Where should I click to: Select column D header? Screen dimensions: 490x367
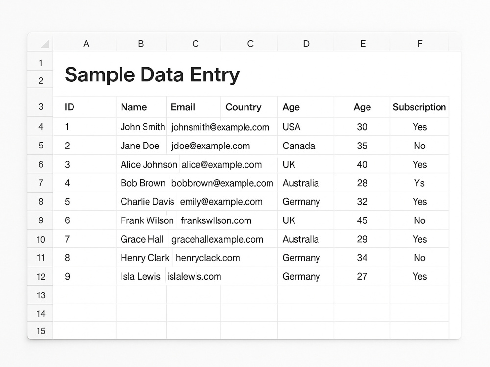click(306, 44)
